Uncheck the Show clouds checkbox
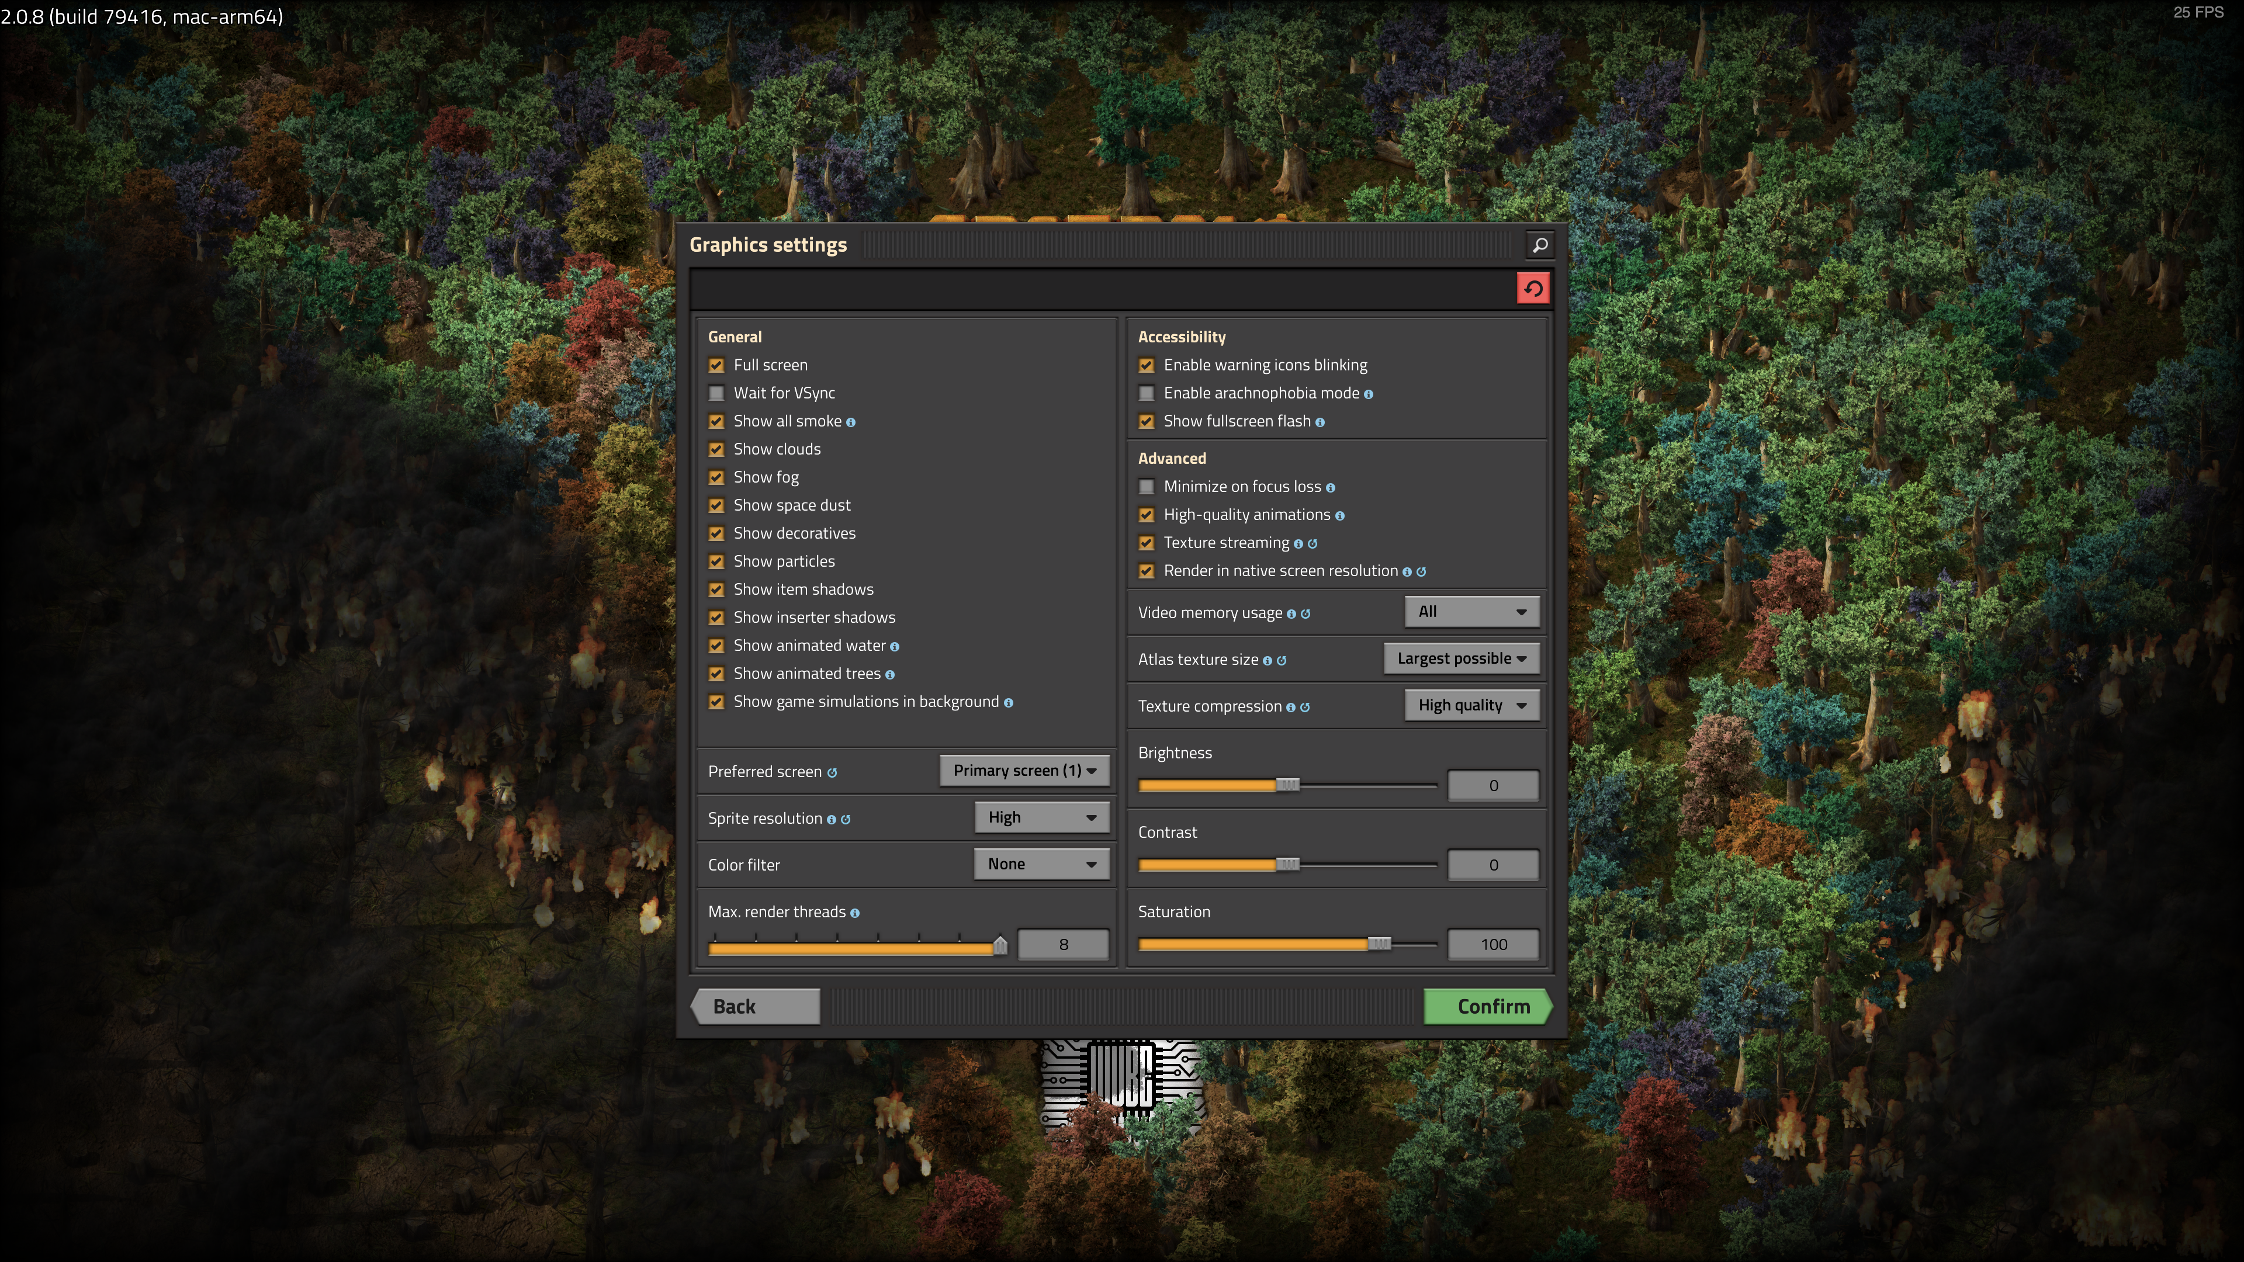 pyautogui.click(x=716, y=449)
